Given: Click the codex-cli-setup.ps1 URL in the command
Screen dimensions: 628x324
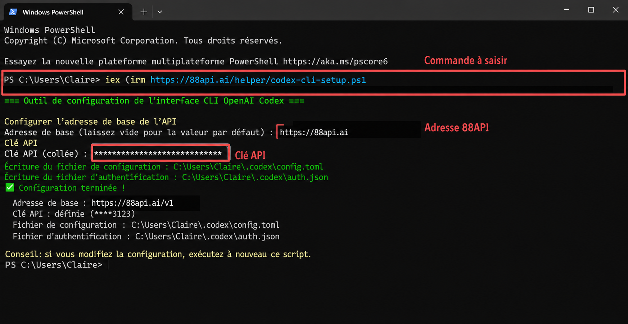Looking at the screenshot, I should tap(258, 80).
